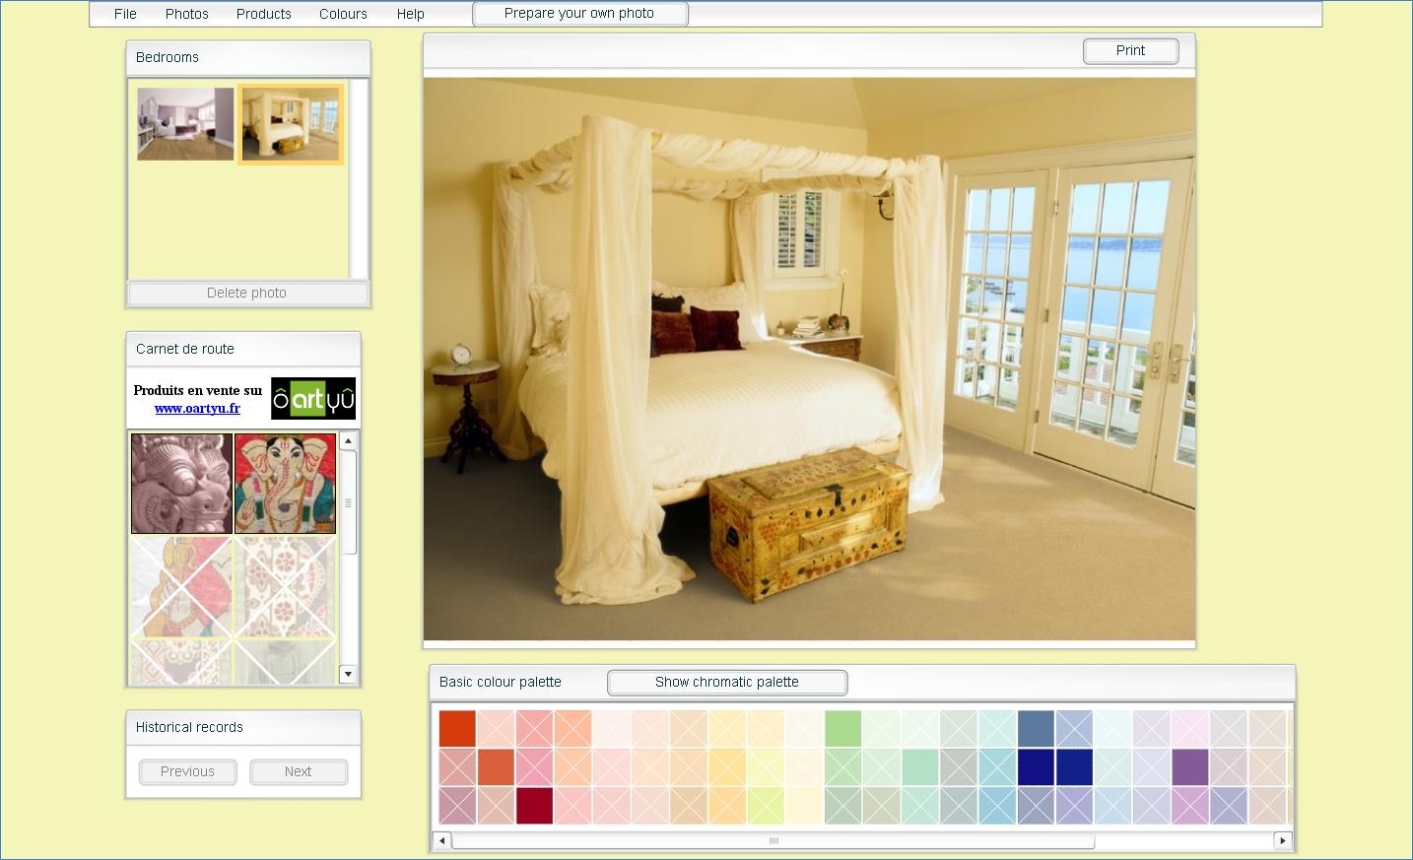
Task: Click the Carnet de route header
Action: click(x=243, y=349)
